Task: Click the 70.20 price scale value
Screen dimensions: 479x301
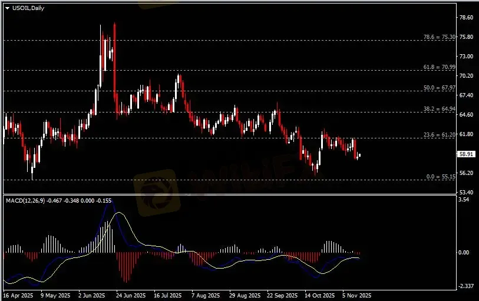Action: pyautogui.click(x=466, y=76)
